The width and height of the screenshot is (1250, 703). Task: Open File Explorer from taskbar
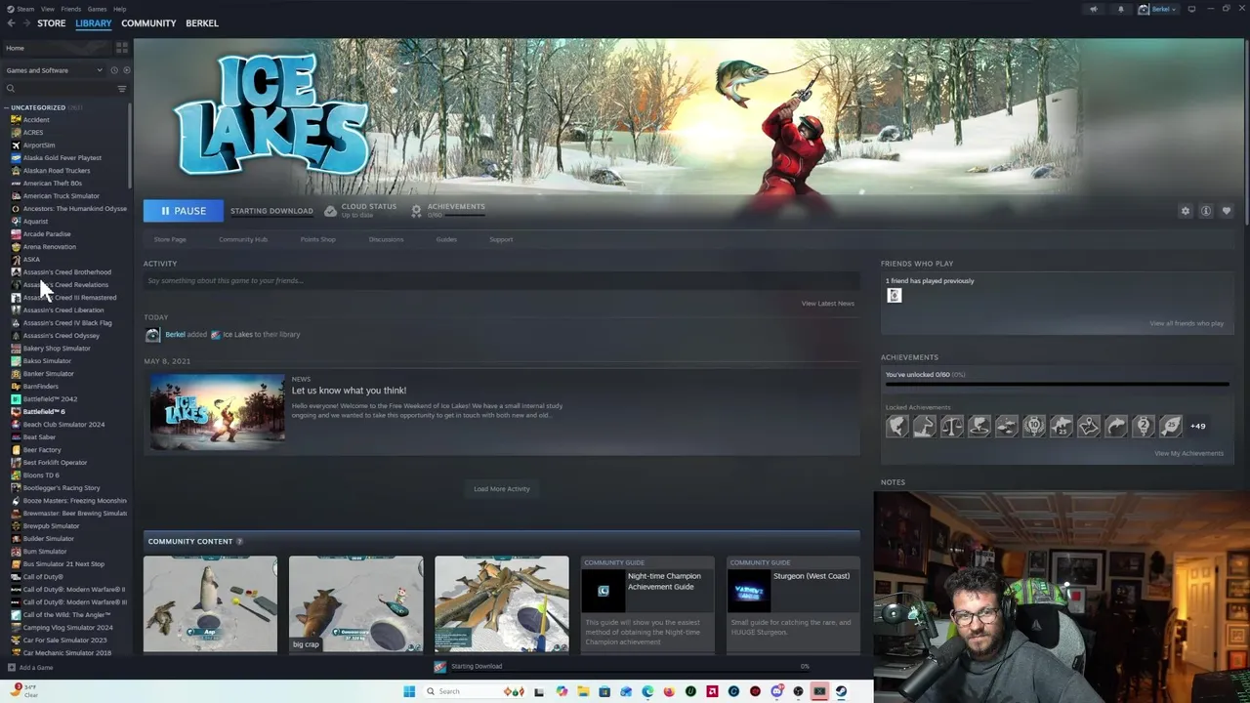(583, 691)
